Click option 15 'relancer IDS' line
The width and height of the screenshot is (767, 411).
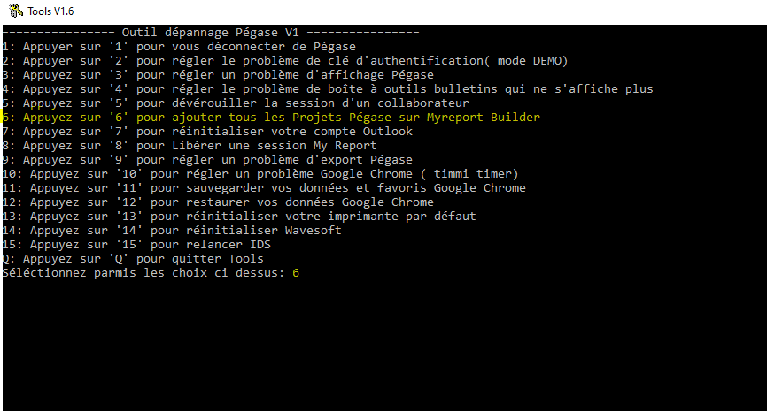click(x=136, y=244)
